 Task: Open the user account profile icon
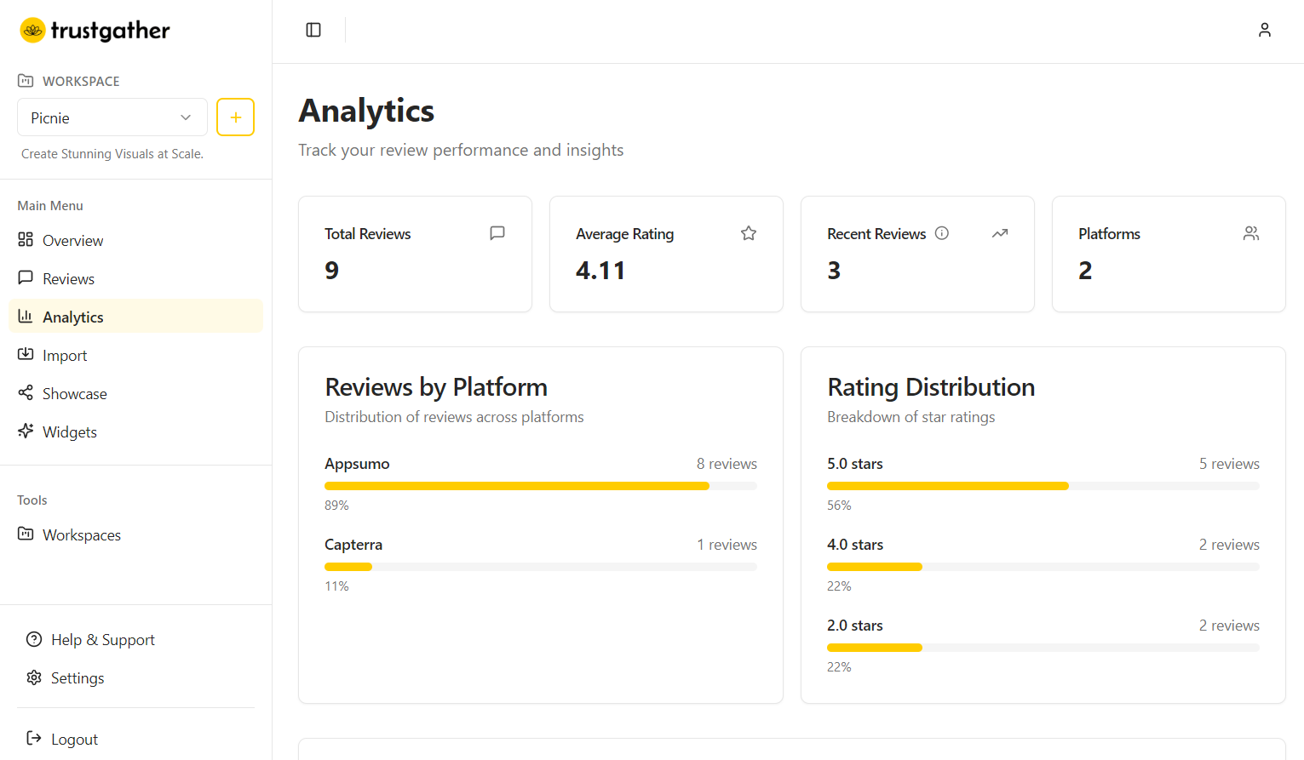tap(1264, 30)
